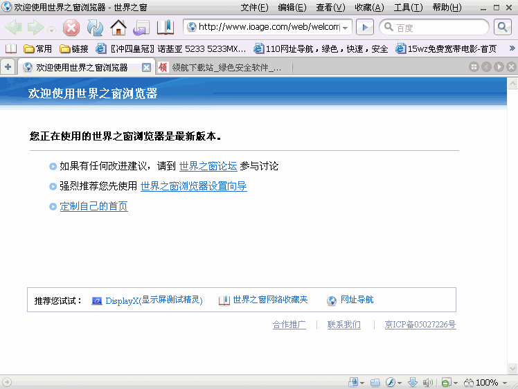Image resolution: width=518 pixels, height=389 pixels.
Task: Open the search engine selector magnifier dropdown
Action: [x=388, y=27]
